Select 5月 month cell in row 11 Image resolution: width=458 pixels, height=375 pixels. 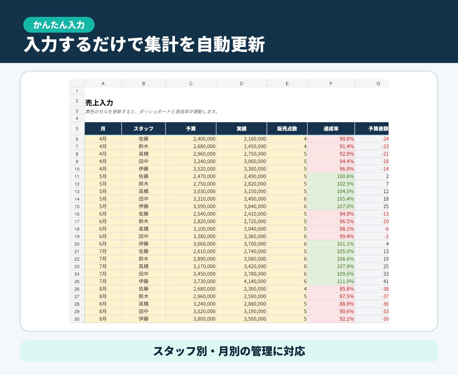click(x=103, y=176)
